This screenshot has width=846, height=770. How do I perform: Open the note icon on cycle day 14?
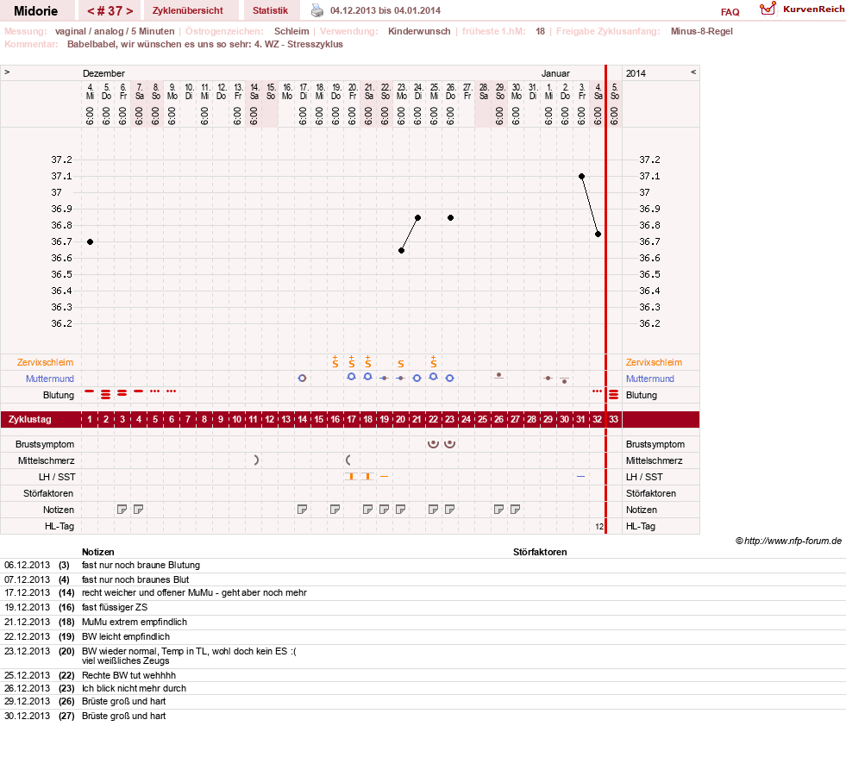[x=302, y=510]
